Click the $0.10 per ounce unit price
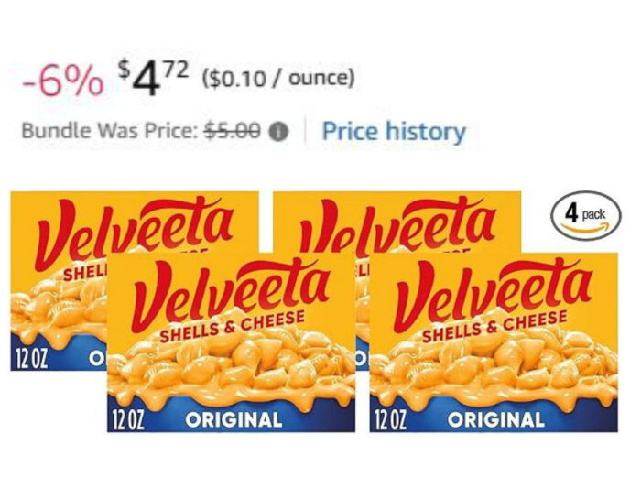Viewport: 641px width, 477px height. point(277,79)
